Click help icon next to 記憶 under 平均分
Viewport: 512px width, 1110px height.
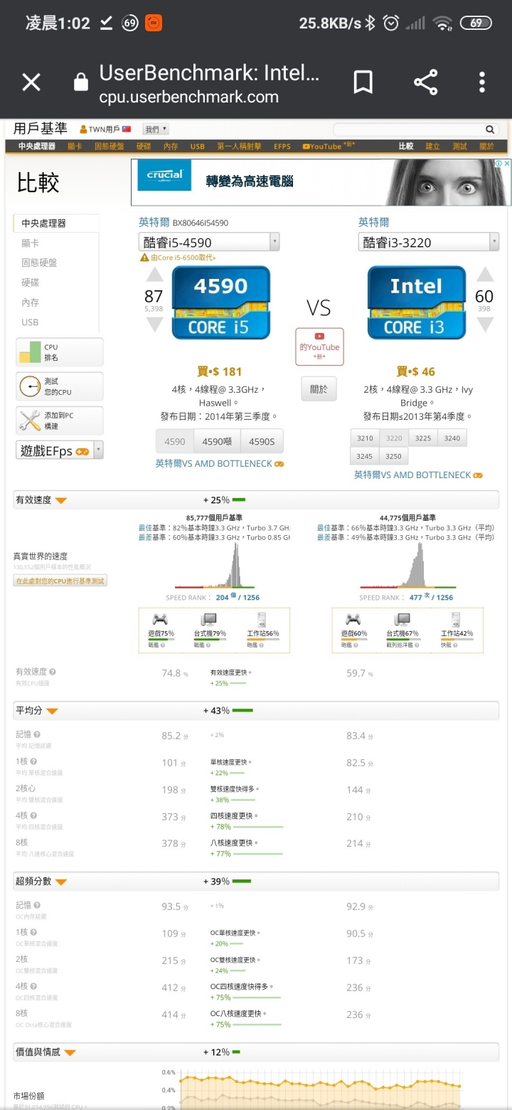(37, 734)
